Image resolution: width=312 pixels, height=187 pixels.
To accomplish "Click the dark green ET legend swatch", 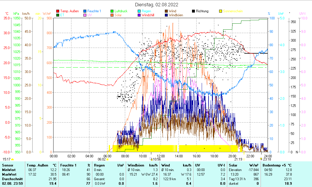I will (x=58, y=15).
